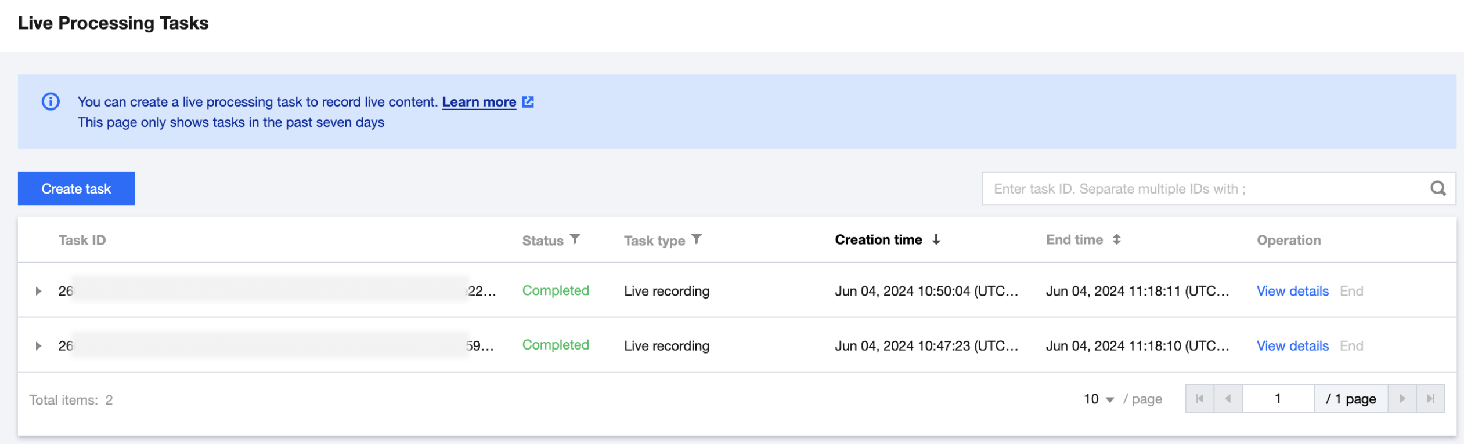Click the blue info circle icon
Screen dimensions: 1464x444
(x=51, y=102)
